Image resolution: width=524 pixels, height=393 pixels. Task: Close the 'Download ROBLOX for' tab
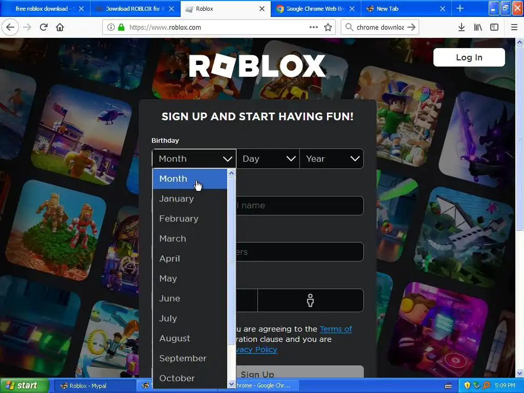171,9
